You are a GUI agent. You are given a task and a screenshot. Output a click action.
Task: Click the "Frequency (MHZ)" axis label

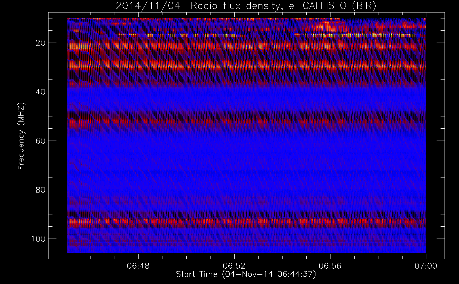click(x=22, y=136)
